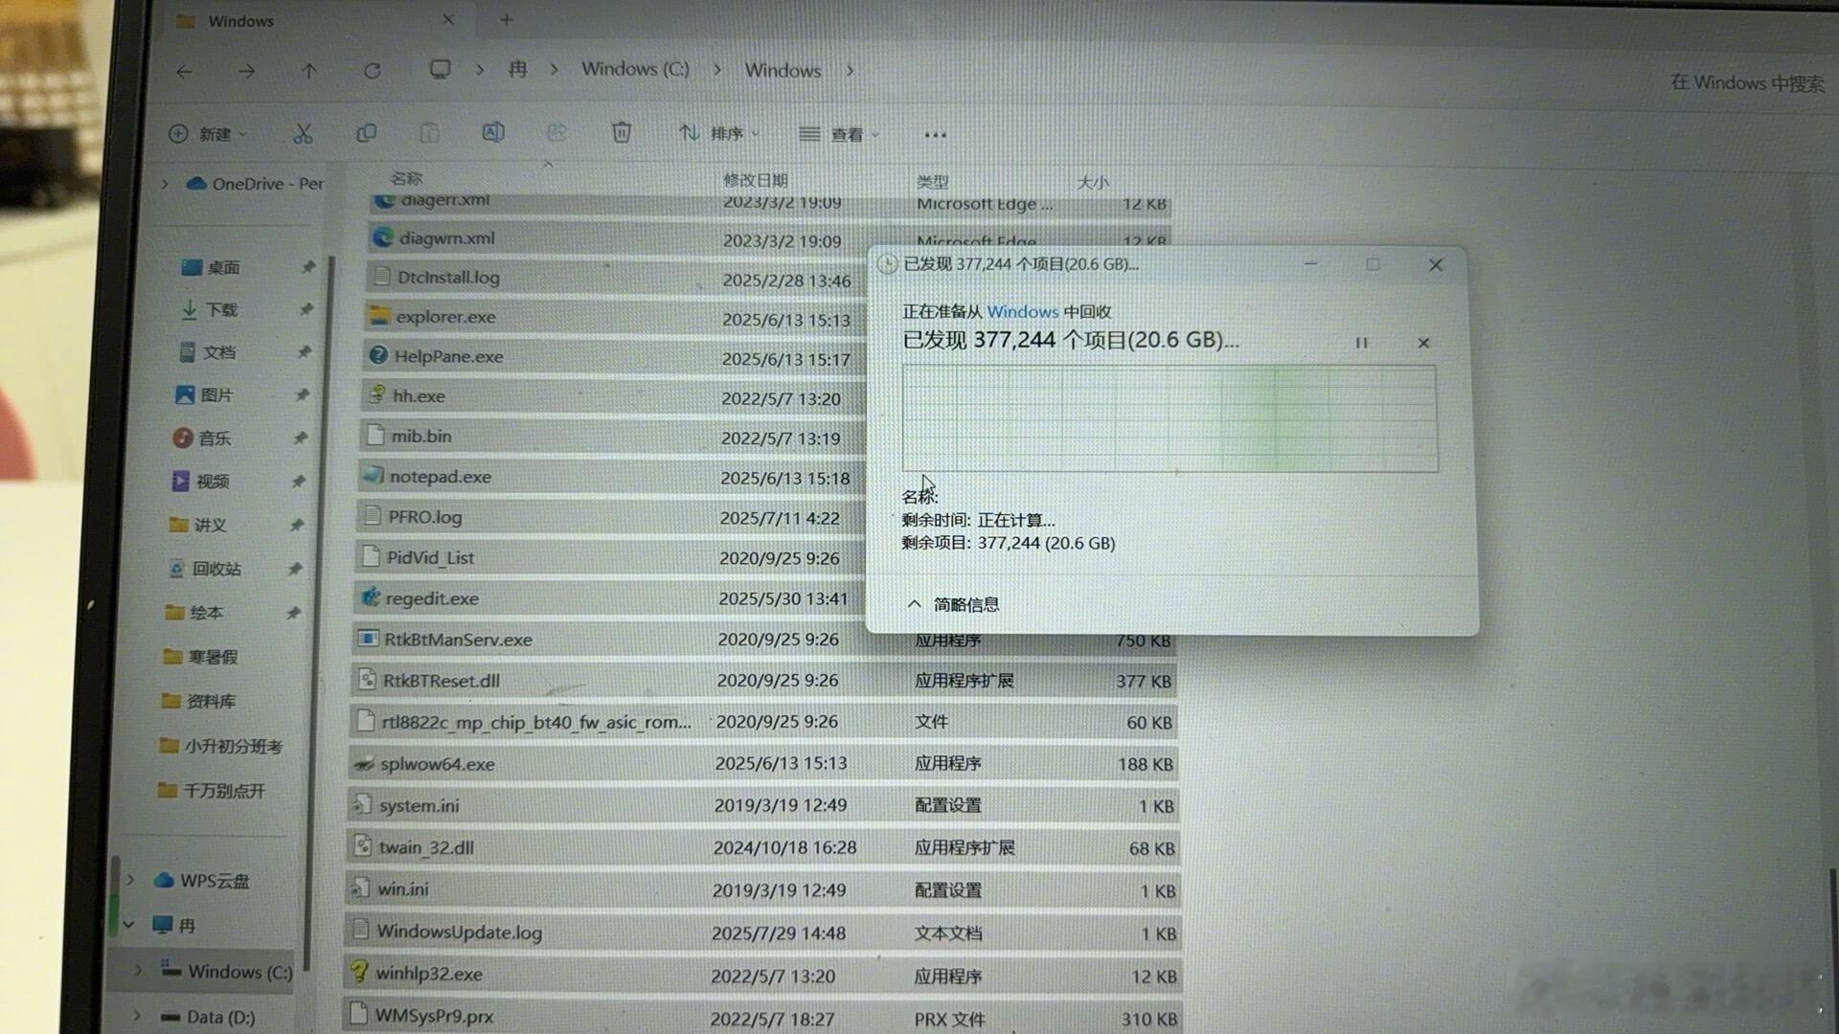Select the twain_32.dll file

click(425, 847)
